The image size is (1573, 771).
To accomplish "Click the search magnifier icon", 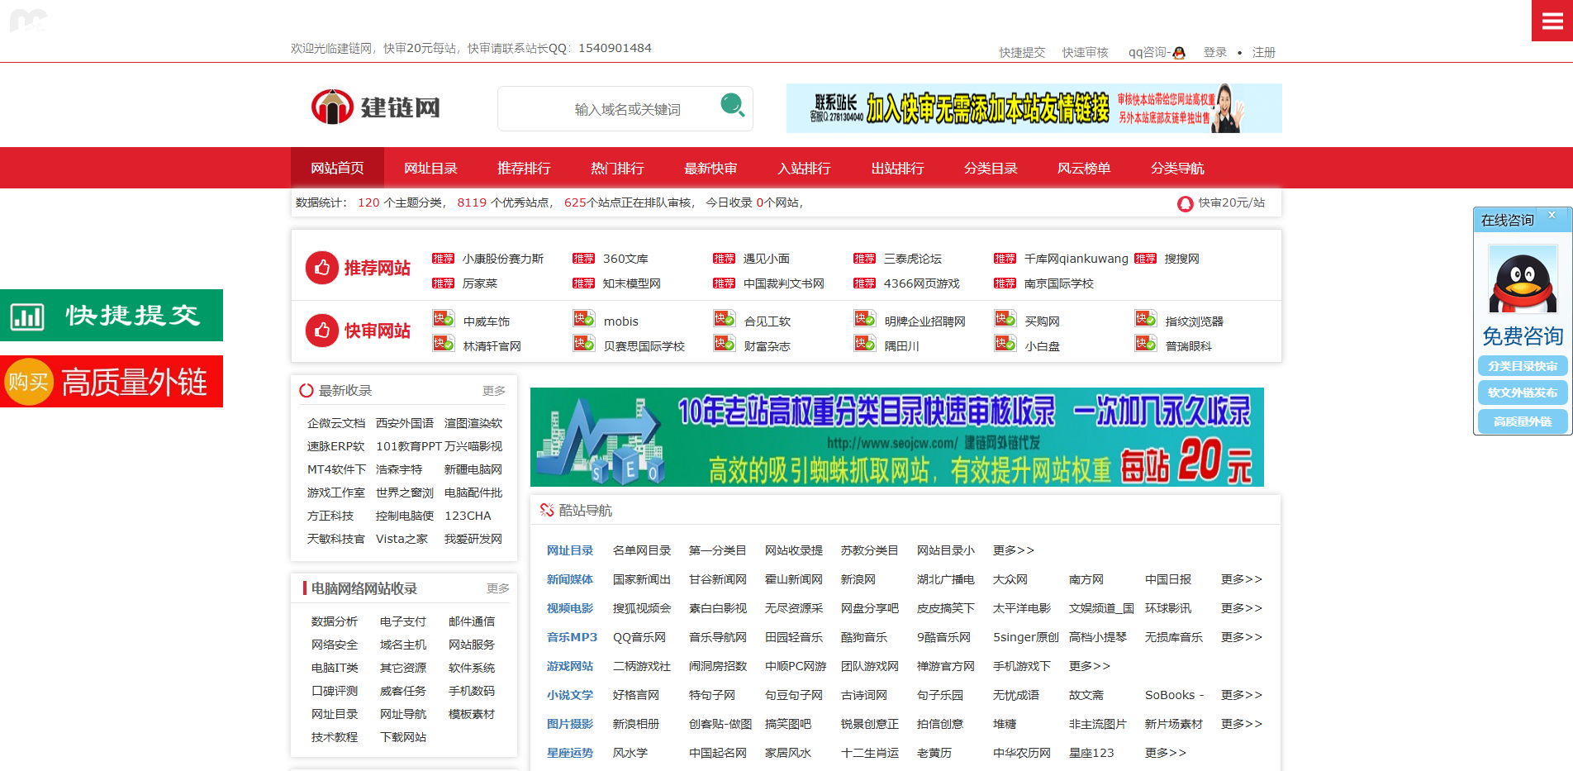I will (730, 108).
